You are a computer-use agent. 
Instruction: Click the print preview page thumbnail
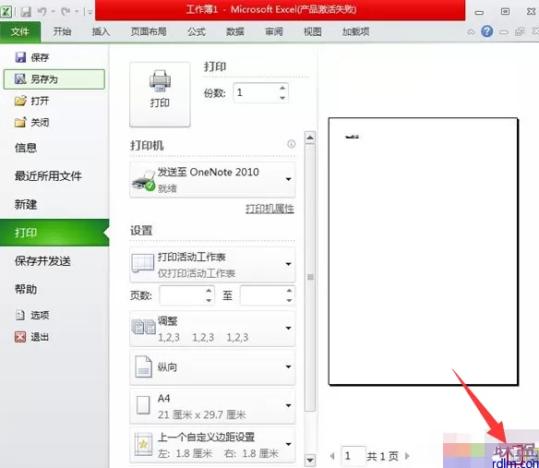coord(423,251)
